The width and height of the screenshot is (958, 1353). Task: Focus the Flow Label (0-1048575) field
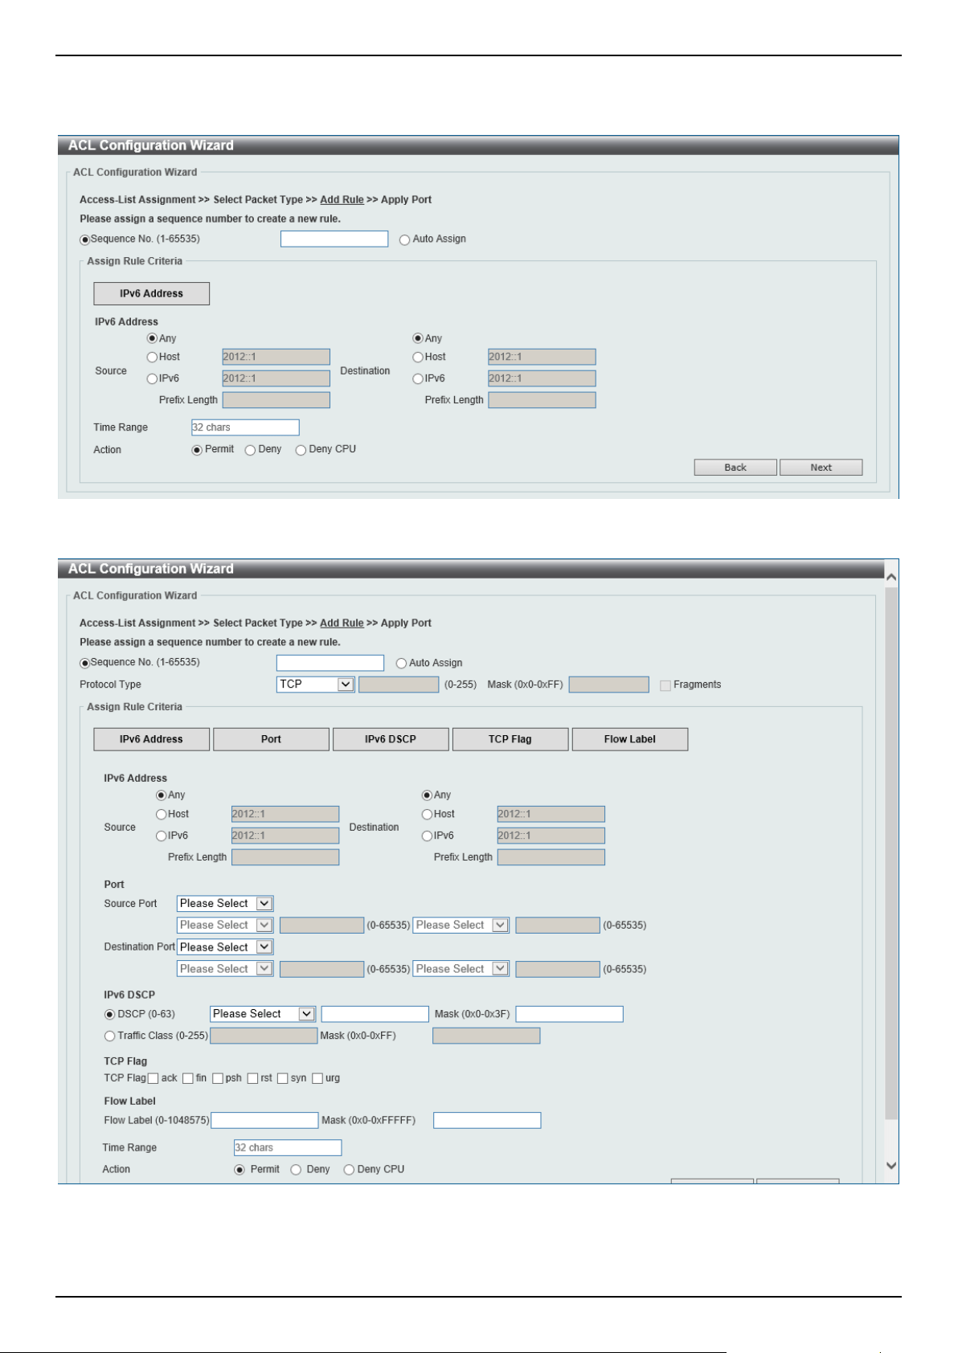(265, 1120)
